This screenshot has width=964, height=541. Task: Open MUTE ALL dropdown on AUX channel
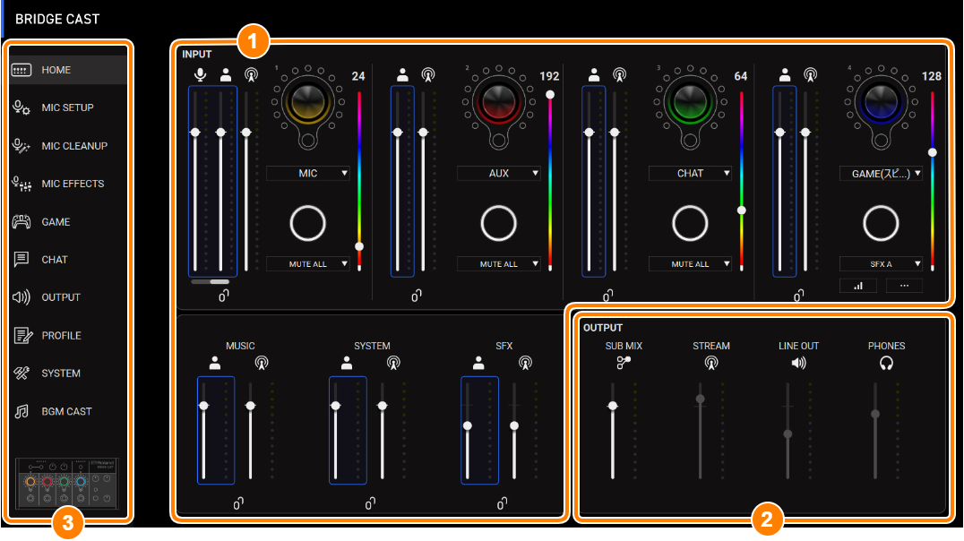(499, 263)
